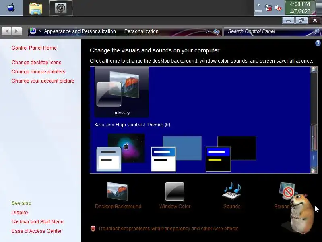322x242 pixels.
Task: Select the odyssey theme
Action: tap(122, 92)
